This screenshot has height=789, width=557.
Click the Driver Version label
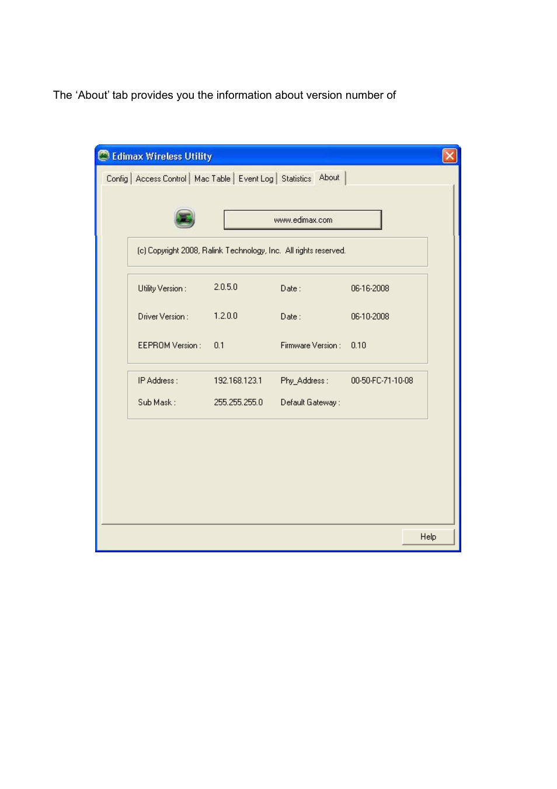click(x=163, y=317)
